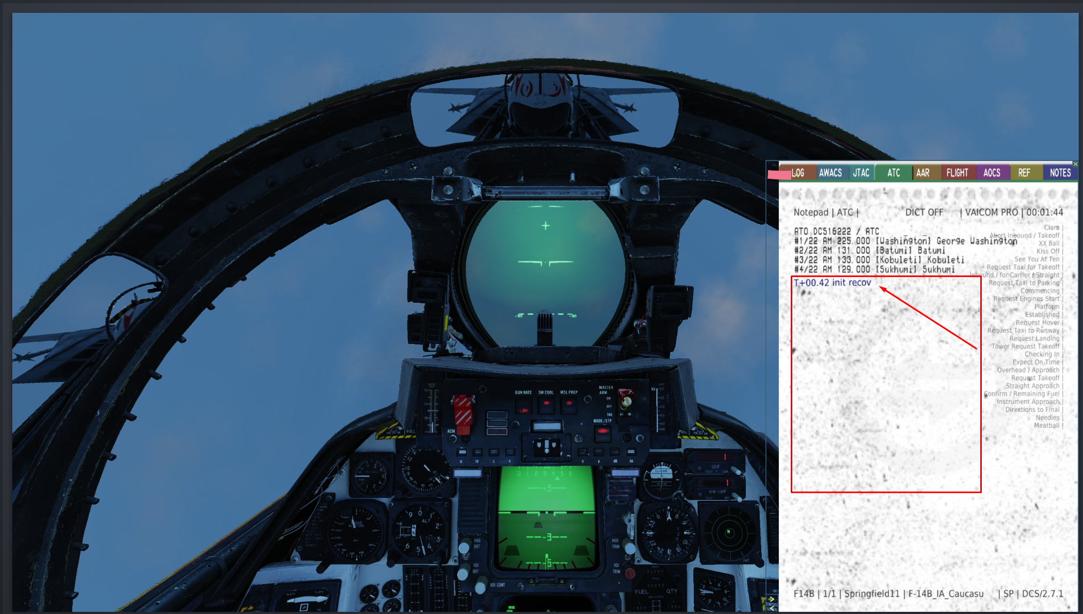
Task: Switch to the AWACS tab
Action: pyautogui.click(x=830, y=173)
